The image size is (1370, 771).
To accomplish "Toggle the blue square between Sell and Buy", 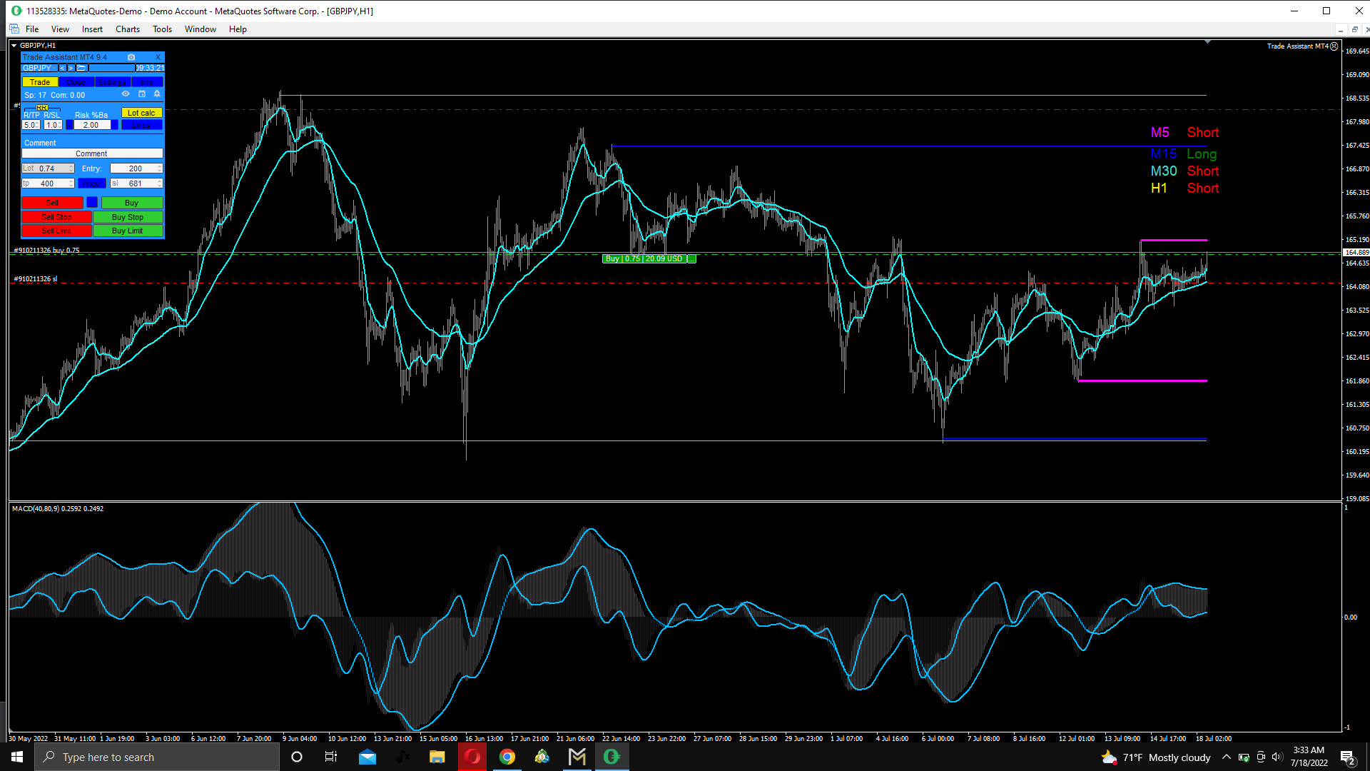I will (92, 203).
